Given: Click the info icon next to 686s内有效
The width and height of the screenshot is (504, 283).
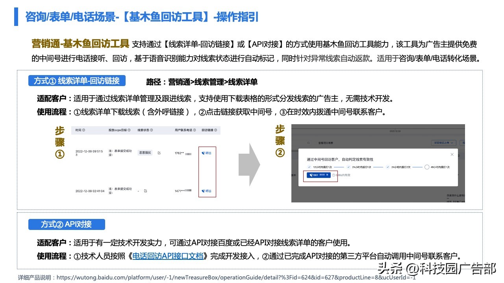Looking at the screenshot, I should pos(334,175).
